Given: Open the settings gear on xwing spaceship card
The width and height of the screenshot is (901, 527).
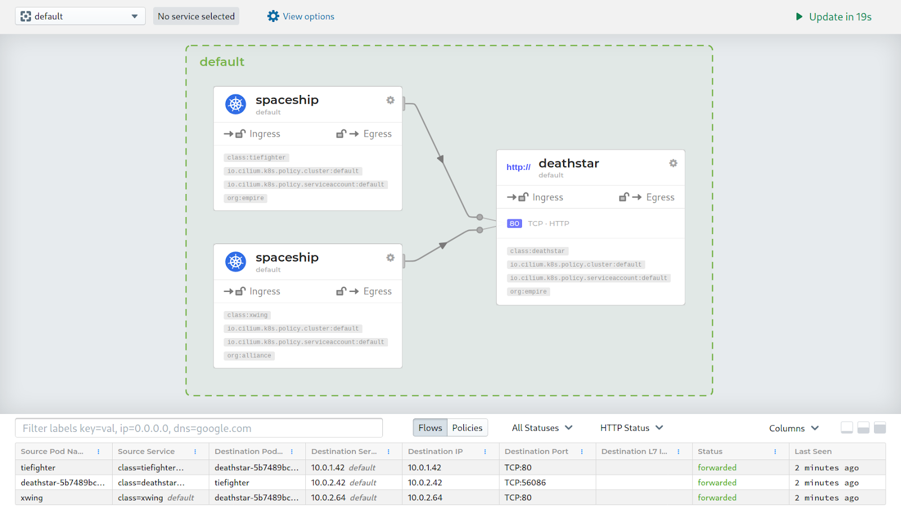Looking at the screenshot, I should [391, 258].
